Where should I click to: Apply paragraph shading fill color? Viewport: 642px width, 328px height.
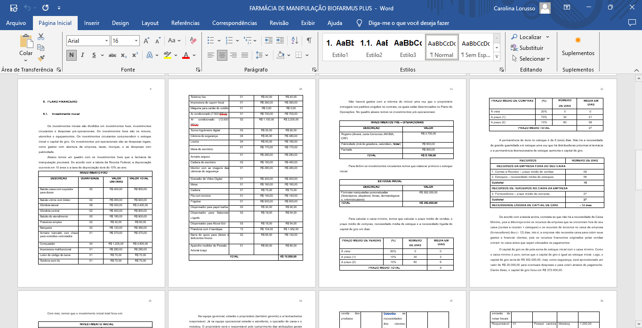pos(281,55)
